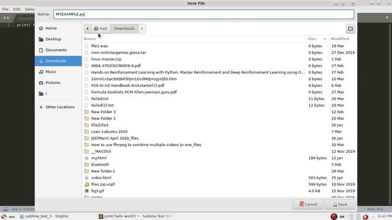
Task: Focus the file Name input field
Action: tap(204, 14)
